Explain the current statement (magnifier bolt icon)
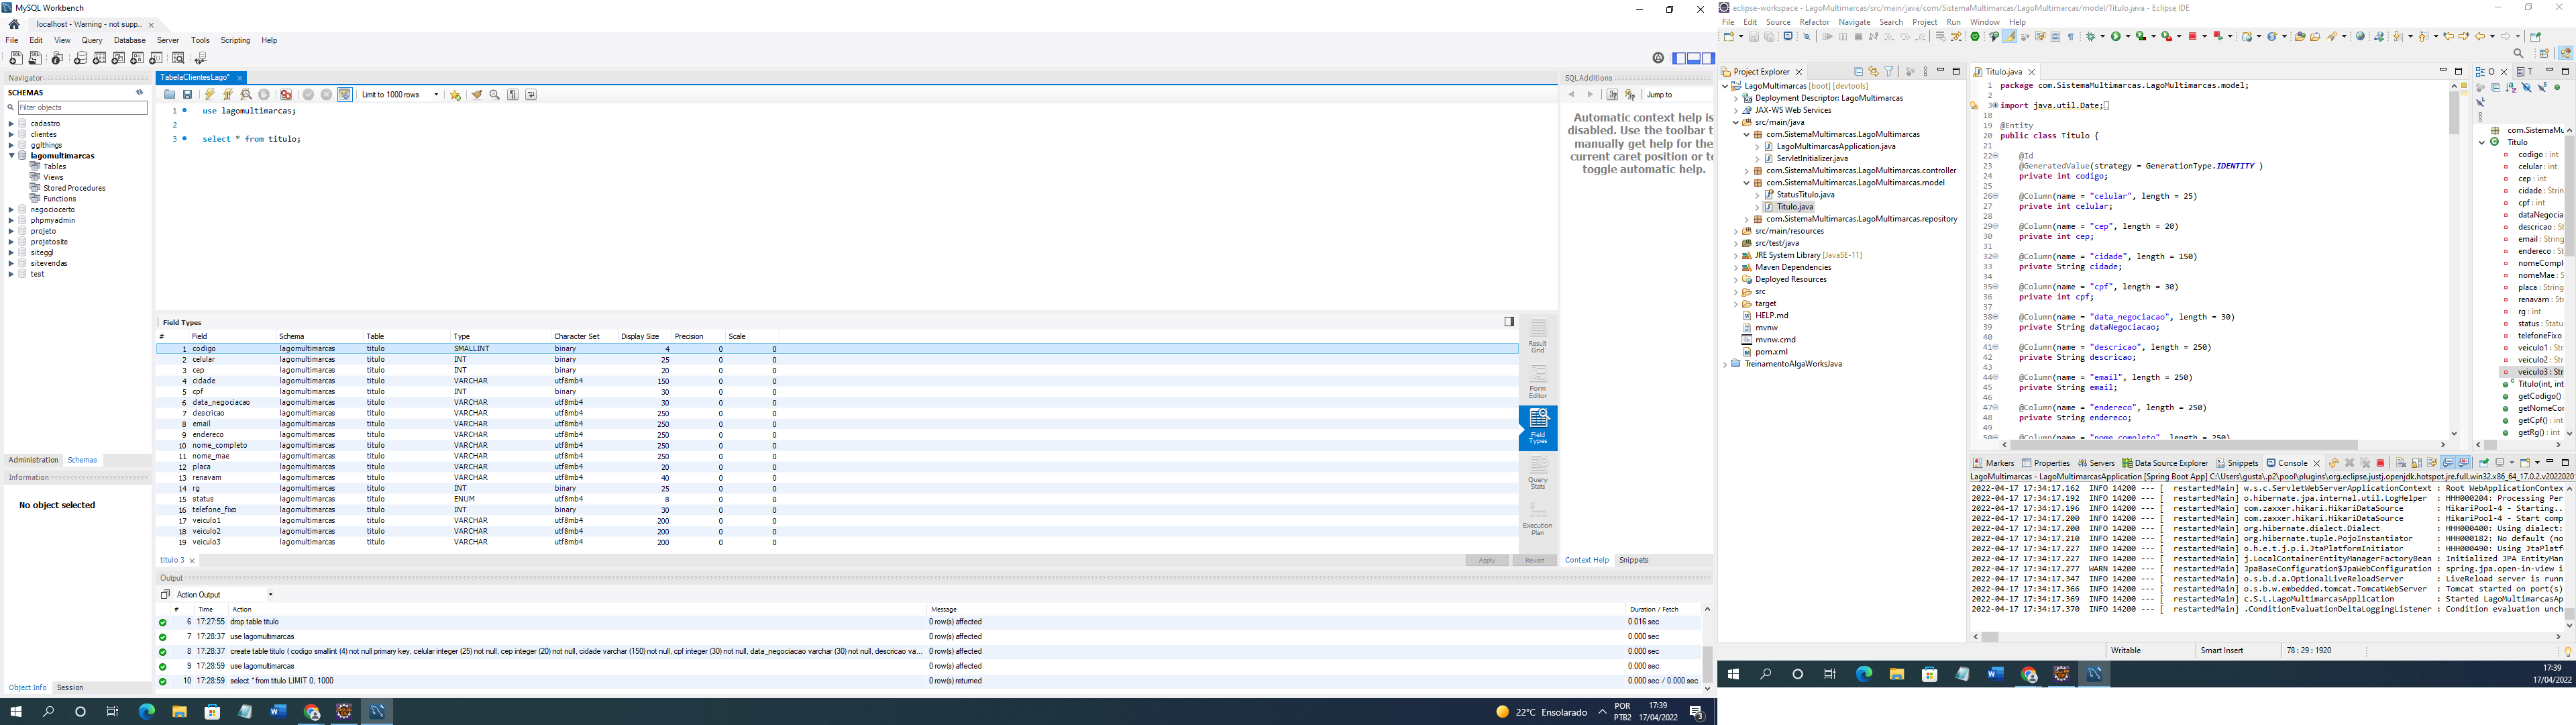Viewport: 2576px width, 725px height. [x=246, y=94]
